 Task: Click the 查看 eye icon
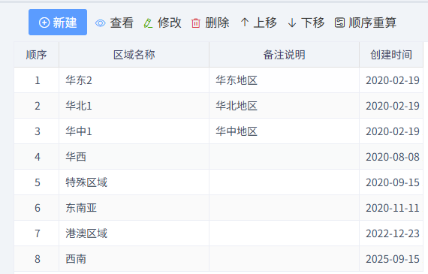[x=100, y=23]
